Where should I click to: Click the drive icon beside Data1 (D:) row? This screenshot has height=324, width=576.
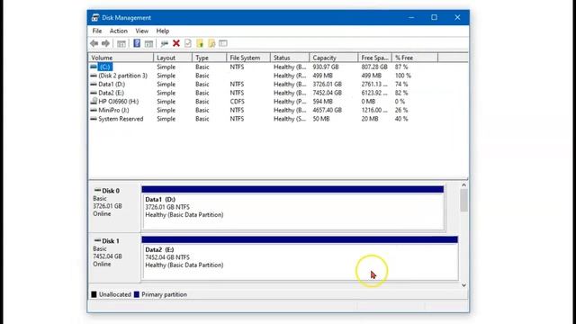pos(94,84)
